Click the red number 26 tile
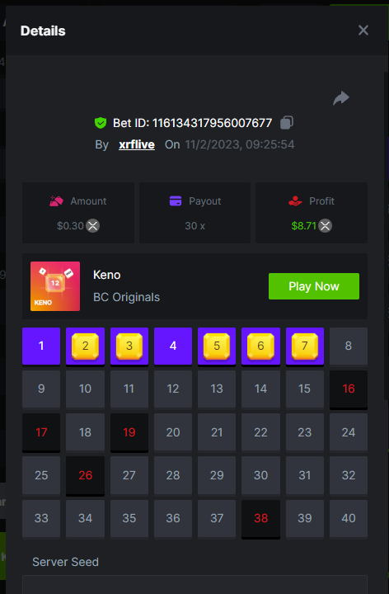Screen dimensions: 389x594 pyautogui.click(x=85, y=476)
